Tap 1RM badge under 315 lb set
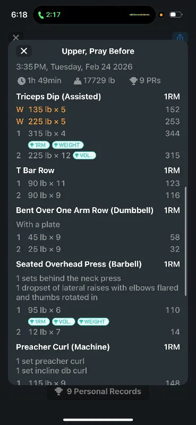The image size is (196, 425). (x=39, y=145)
